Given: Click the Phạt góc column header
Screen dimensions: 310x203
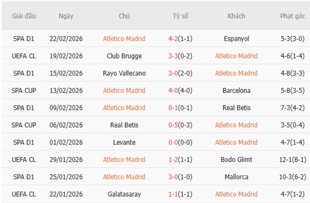Looking at the screenshot, I should coord(292,16).
